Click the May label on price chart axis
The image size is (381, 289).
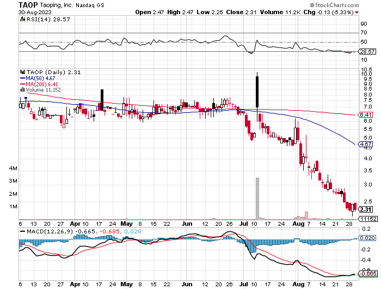click(127, 224)
